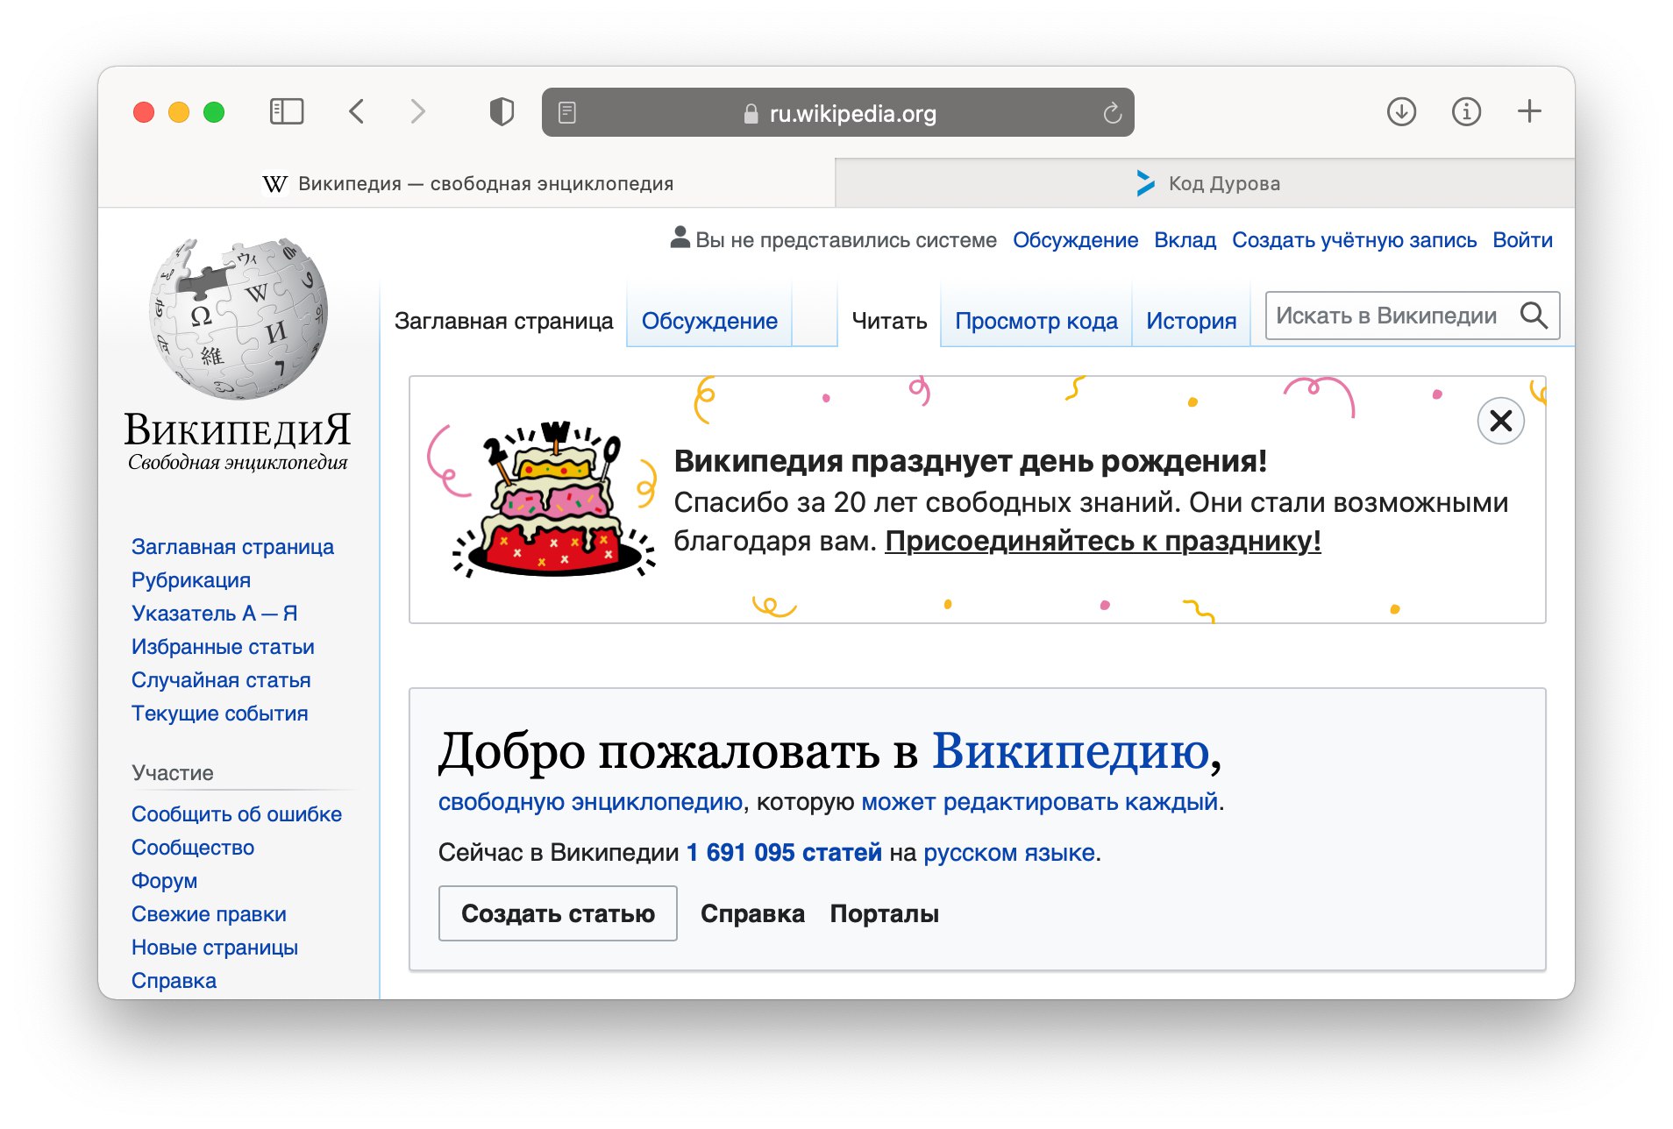This screenshot has height=1129, width=1673.
Task: Open the Заглавная страница page tab
Action: 503,321
